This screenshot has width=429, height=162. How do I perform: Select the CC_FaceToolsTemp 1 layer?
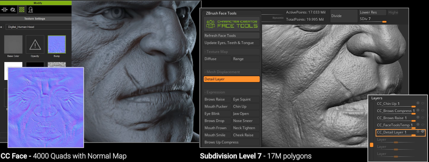pyautogui.click(x=395, y=125)
